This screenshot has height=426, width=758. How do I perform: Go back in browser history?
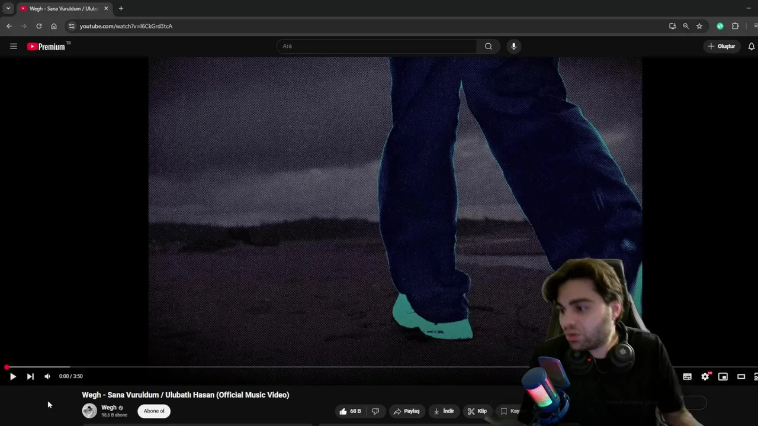point(9,26)
